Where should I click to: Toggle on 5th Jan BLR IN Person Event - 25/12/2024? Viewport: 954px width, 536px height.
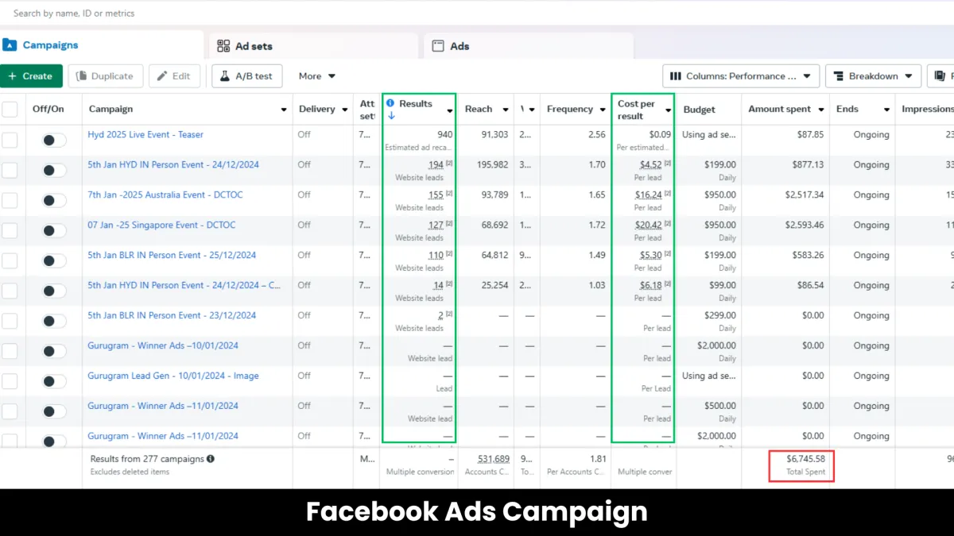(54, 260)
